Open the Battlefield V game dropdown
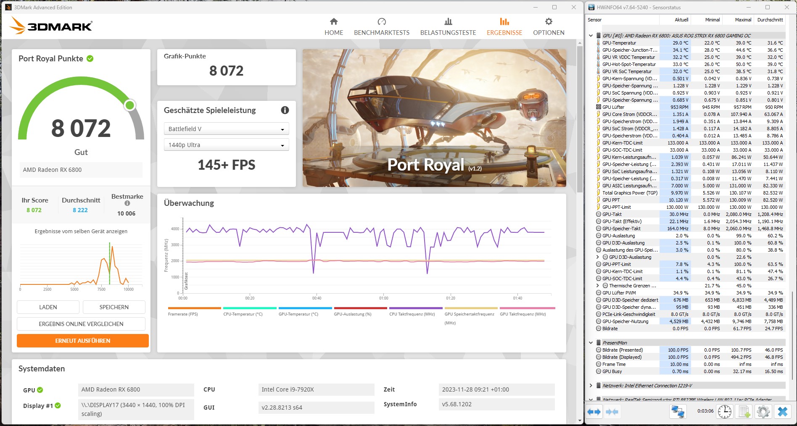797x426 pixels. 226,129
